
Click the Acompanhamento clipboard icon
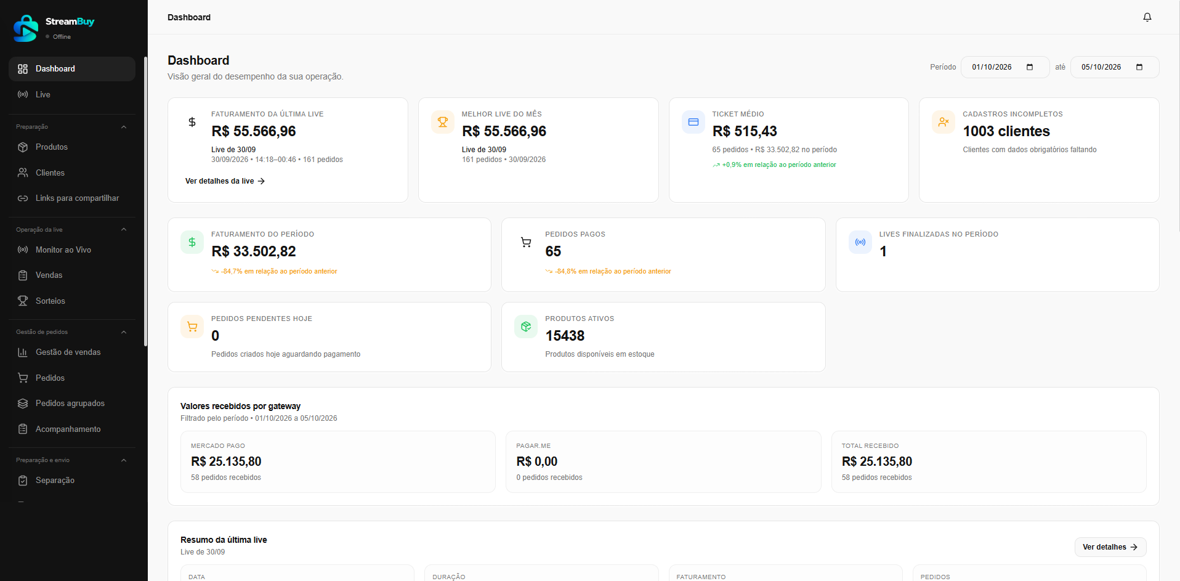pos(23,429)
